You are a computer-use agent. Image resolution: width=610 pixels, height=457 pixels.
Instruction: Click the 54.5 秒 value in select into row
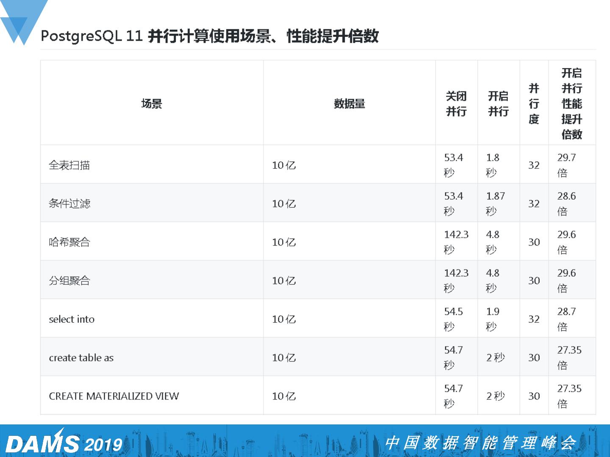(453, 319)
